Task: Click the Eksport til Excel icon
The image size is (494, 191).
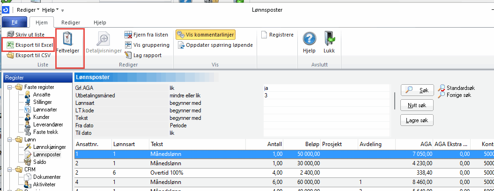Action: pos(10,45)
